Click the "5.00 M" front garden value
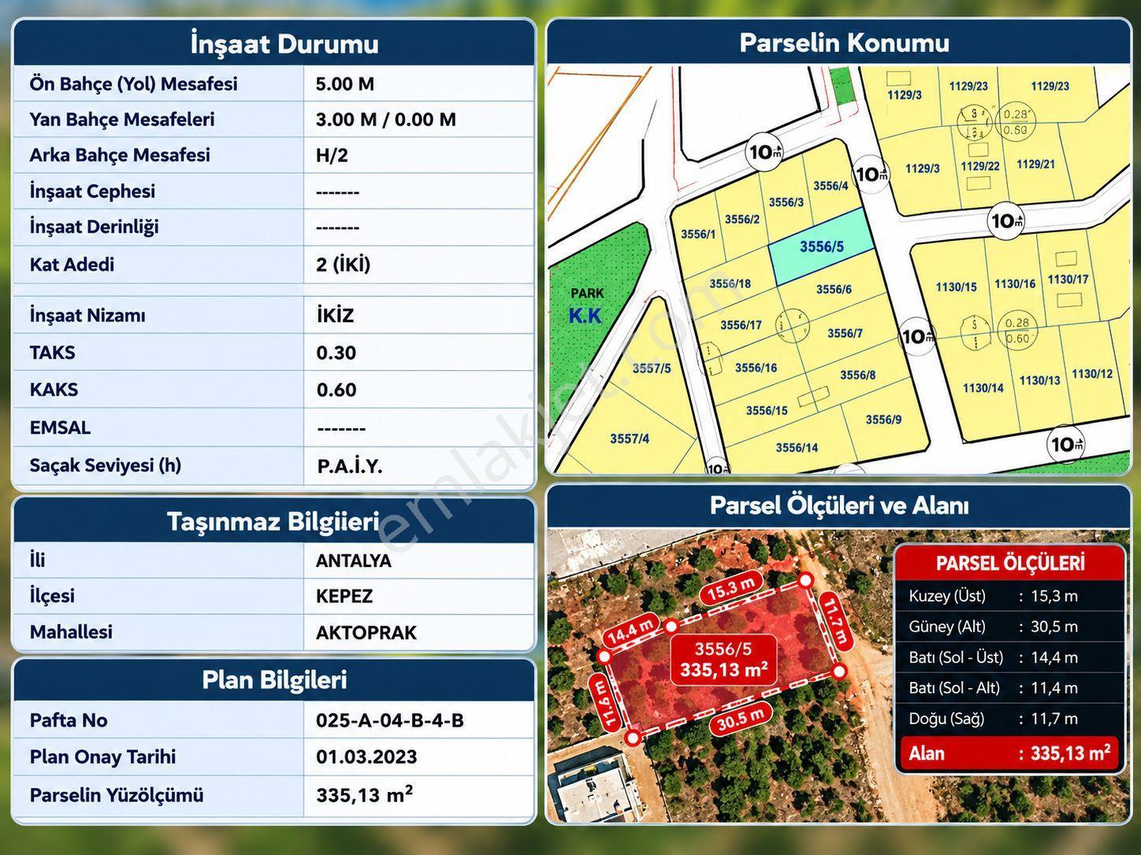This screenshot has height=855, width=1141. click(344, 84)
